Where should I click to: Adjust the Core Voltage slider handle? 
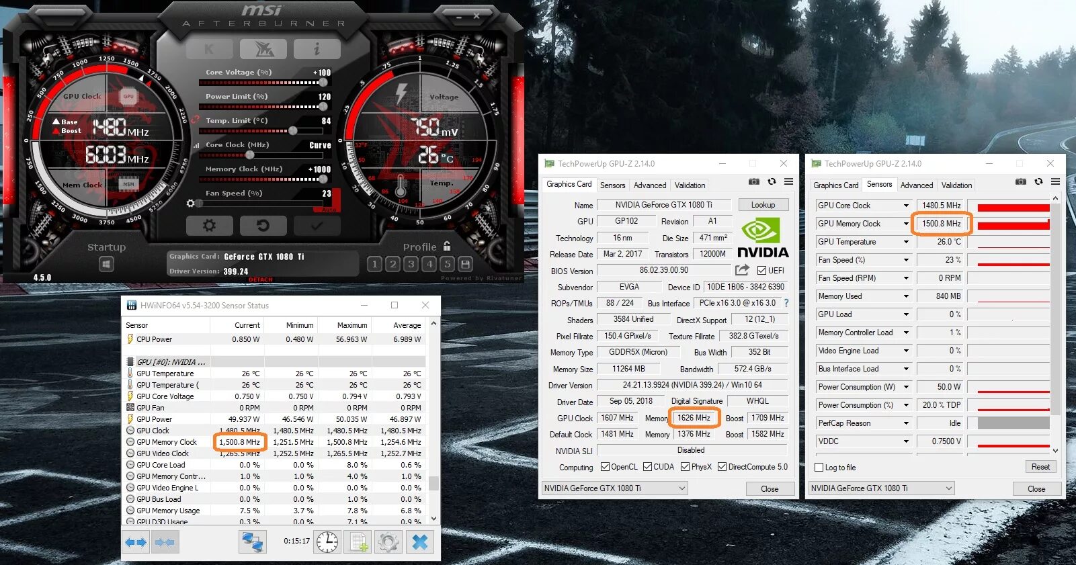pyautogui.click(x=323, y=83)
